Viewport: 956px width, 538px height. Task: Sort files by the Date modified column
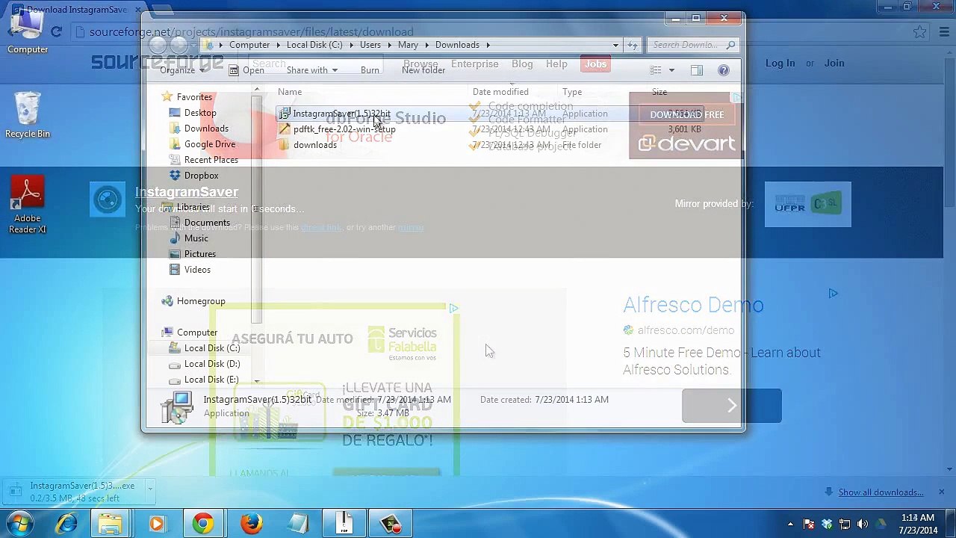(x=500, y=92)
